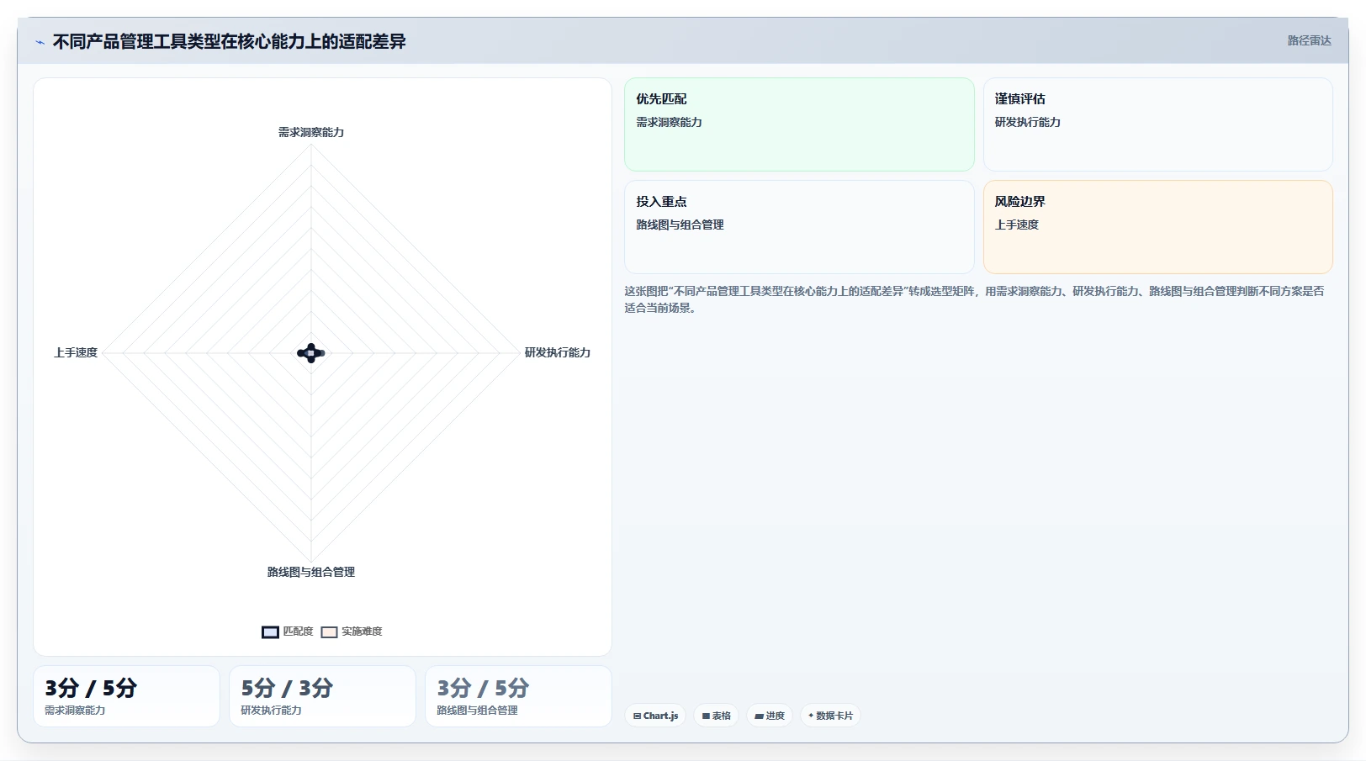Click the 需求洞察能力 radar axis label
This screenshot has width=1366, height=761.
coord(311,132)
